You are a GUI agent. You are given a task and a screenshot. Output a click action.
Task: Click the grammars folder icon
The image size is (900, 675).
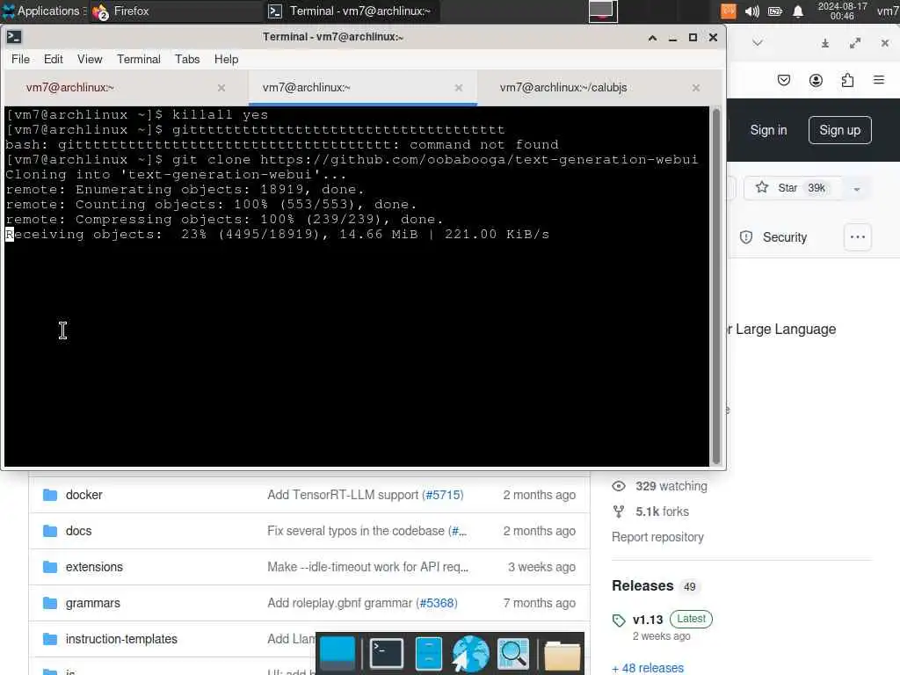[x=50, y=603]
